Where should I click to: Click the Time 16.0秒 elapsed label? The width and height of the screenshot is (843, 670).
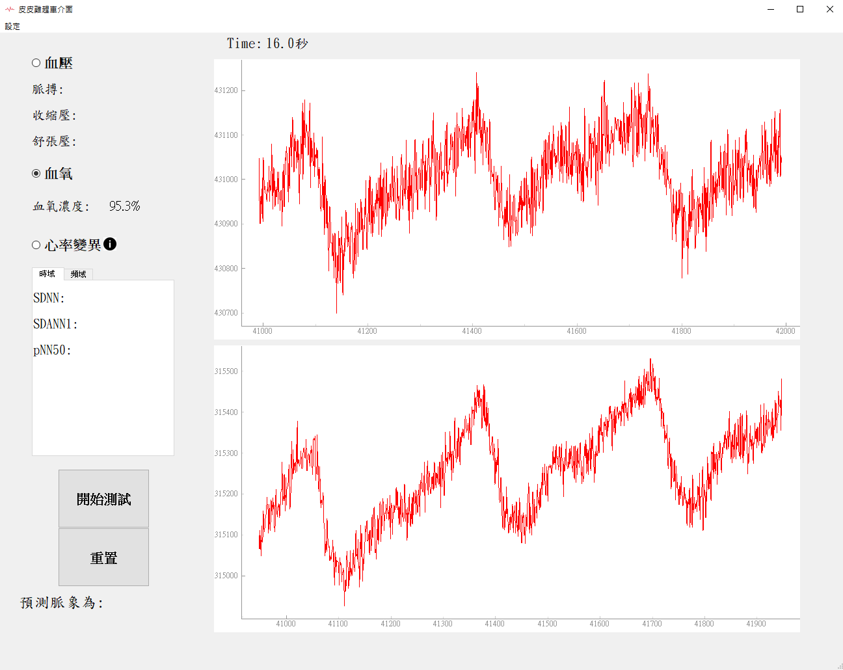tap(267, 44)
